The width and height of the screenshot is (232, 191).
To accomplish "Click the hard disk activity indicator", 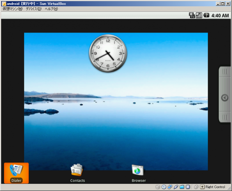I will [x=158, y=187].
